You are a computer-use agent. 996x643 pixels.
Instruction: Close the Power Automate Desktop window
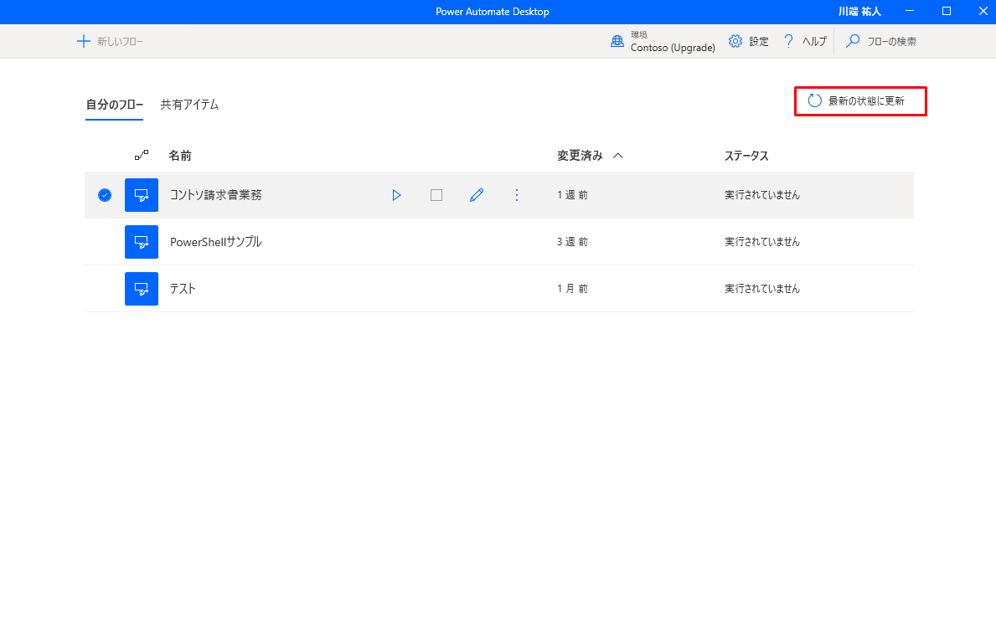point(982,12)
